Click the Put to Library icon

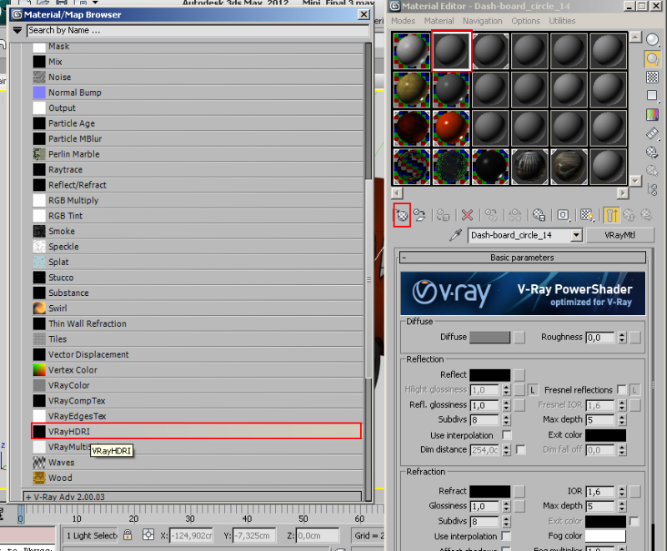tap(539, 215)
